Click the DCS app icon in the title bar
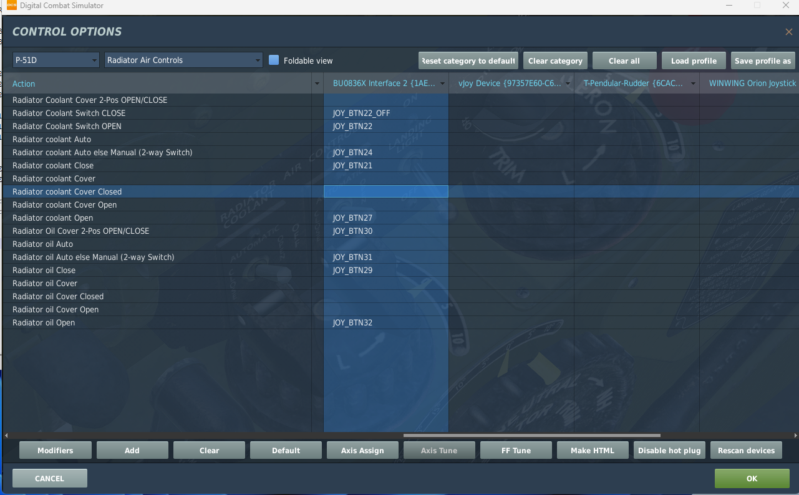Image resolution: width=799 pixels, height=495 pixels. 11,6
